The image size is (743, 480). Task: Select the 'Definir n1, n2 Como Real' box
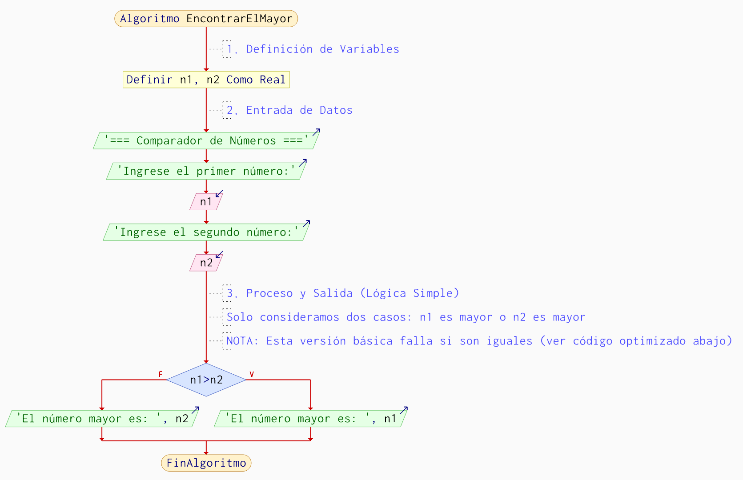(206, 80)
